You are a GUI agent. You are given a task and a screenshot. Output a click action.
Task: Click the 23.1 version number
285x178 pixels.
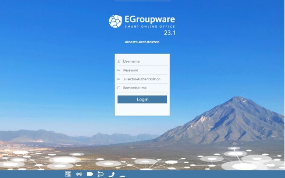click(170, 33)
